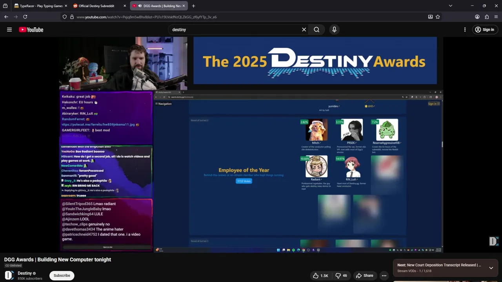Open the Destiny channel name link
This screenshot has height=282, width=502.
(x=25, y=273)
